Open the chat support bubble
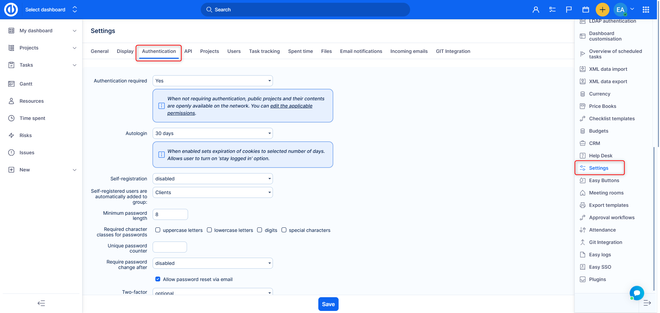Image resolution: width=660 pixels, height=313 pixels. pyautogui.click(x=637, y=293)
